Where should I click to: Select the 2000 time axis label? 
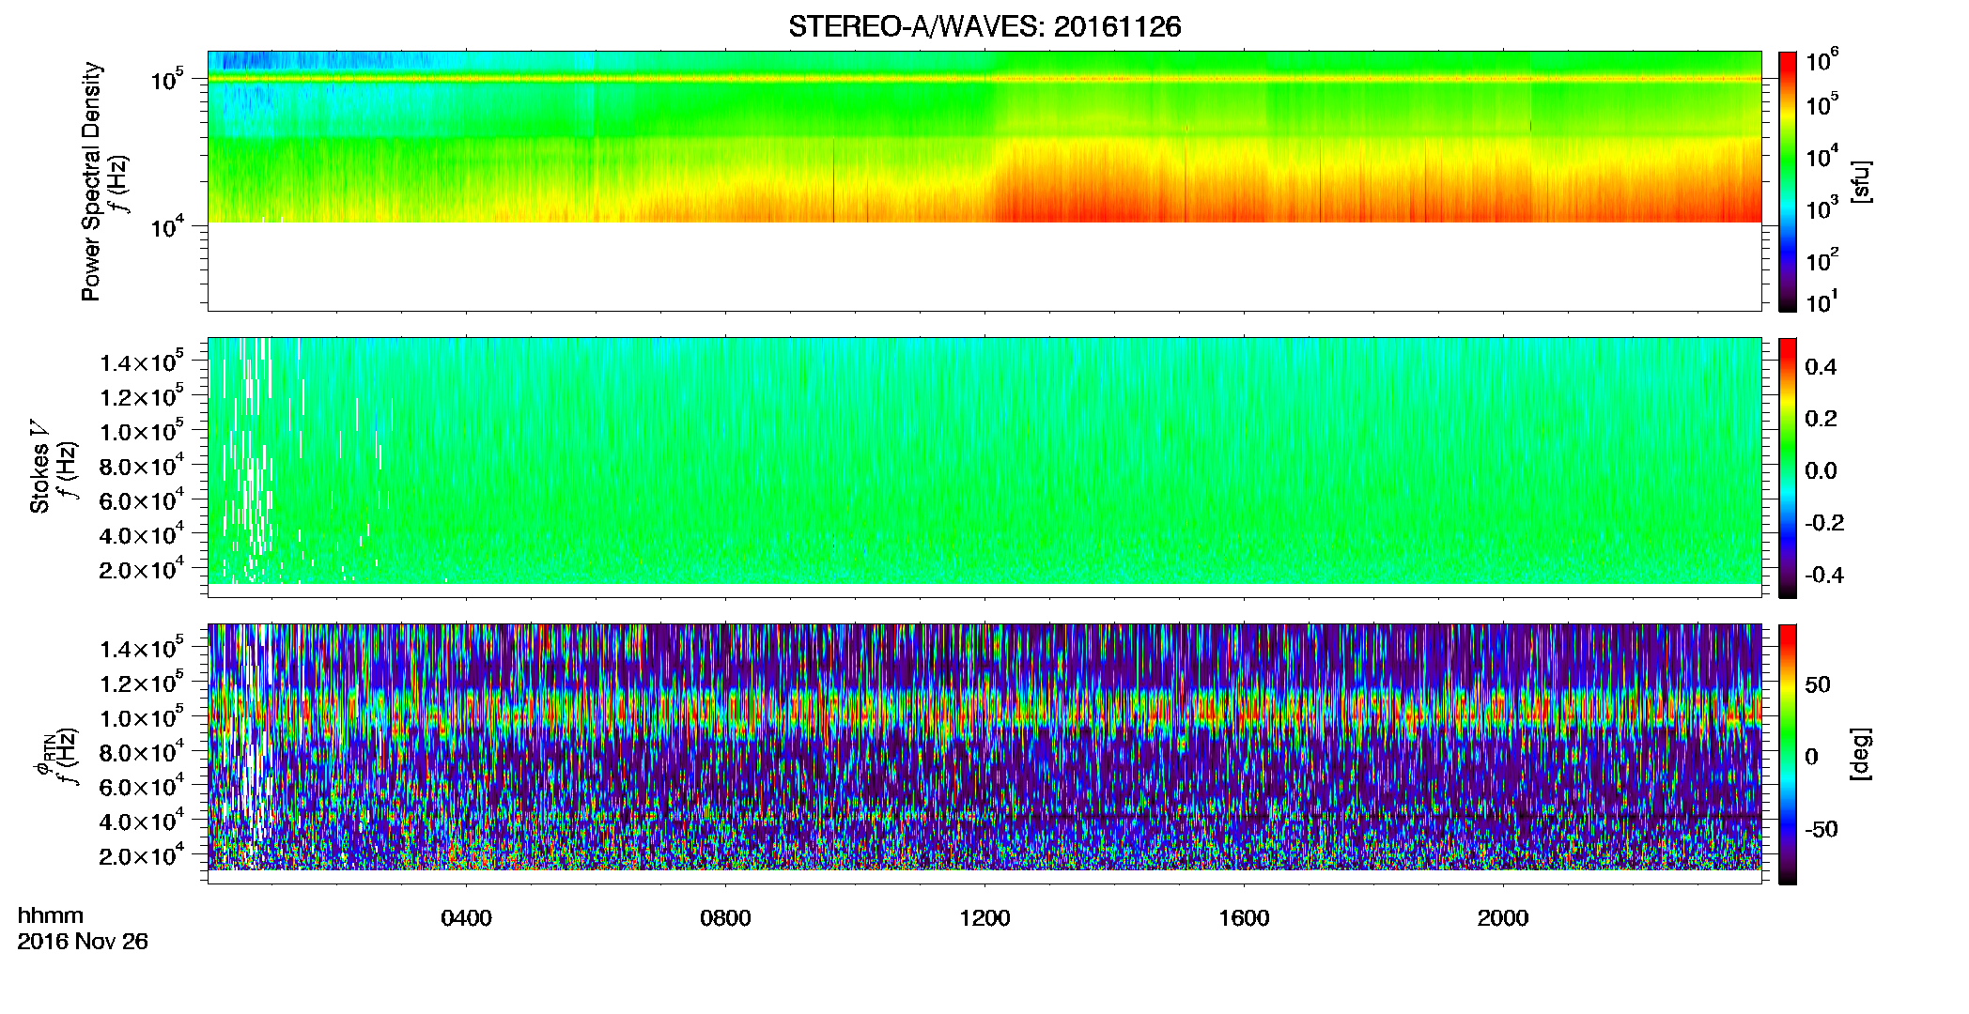tap(1503, 918)
